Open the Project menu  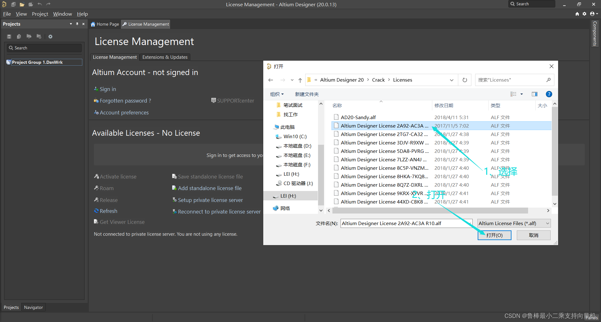pyautogui.click(x=40, y=14)
